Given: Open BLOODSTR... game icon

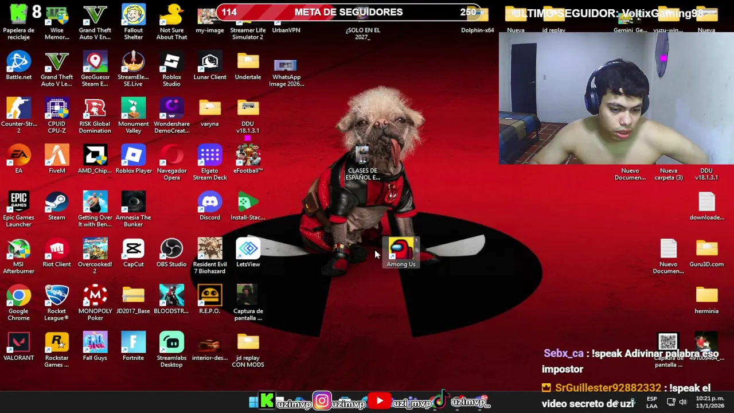Looking at the screenshot, I should (171, 300).
